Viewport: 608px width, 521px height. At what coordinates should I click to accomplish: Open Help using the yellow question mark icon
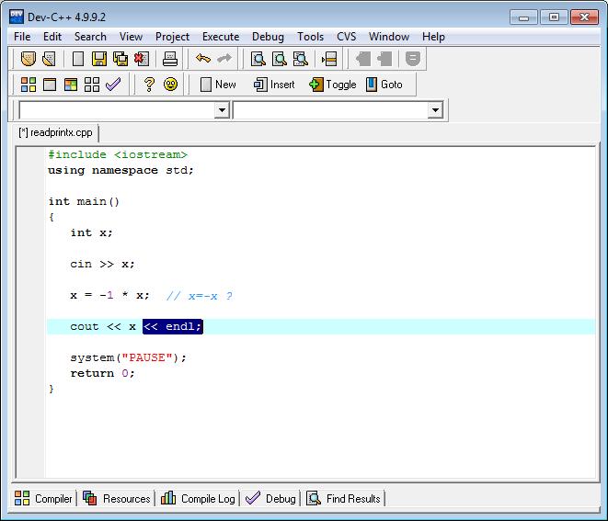pos(149,84)
